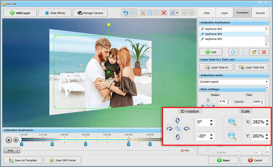
Task: Switch to the Layer tab
Action: tap(224, 13)
